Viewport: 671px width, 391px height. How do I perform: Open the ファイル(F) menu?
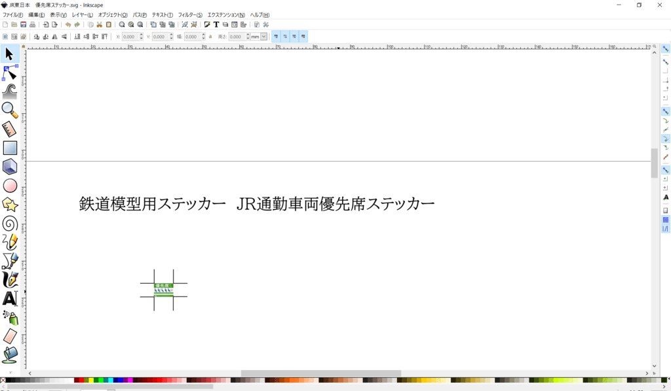[x=13, y=15]
